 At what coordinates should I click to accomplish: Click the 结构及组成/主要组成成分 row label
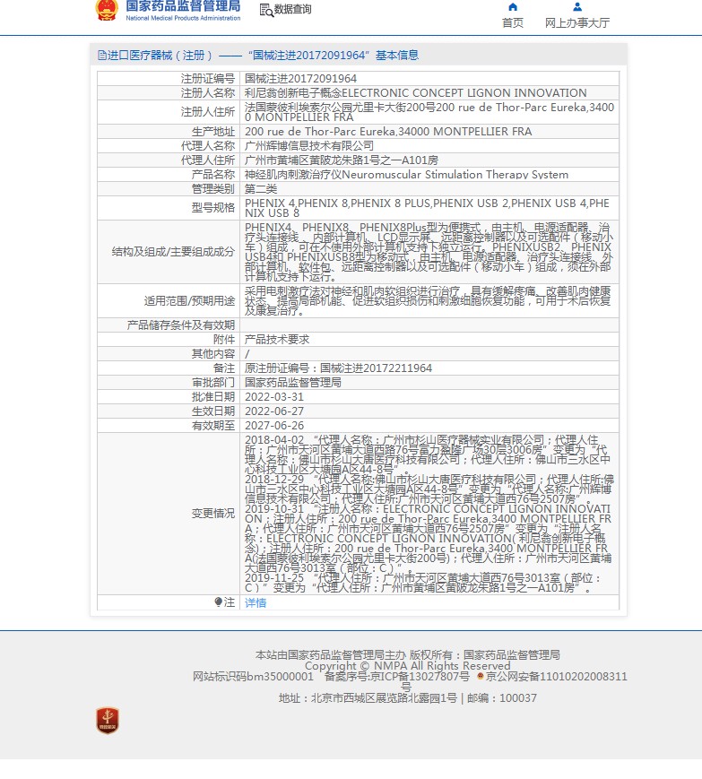173,252
